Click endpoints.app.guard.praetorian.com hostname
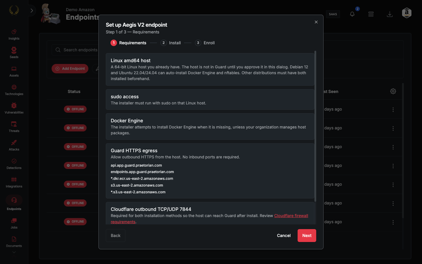 pos(142,172)
